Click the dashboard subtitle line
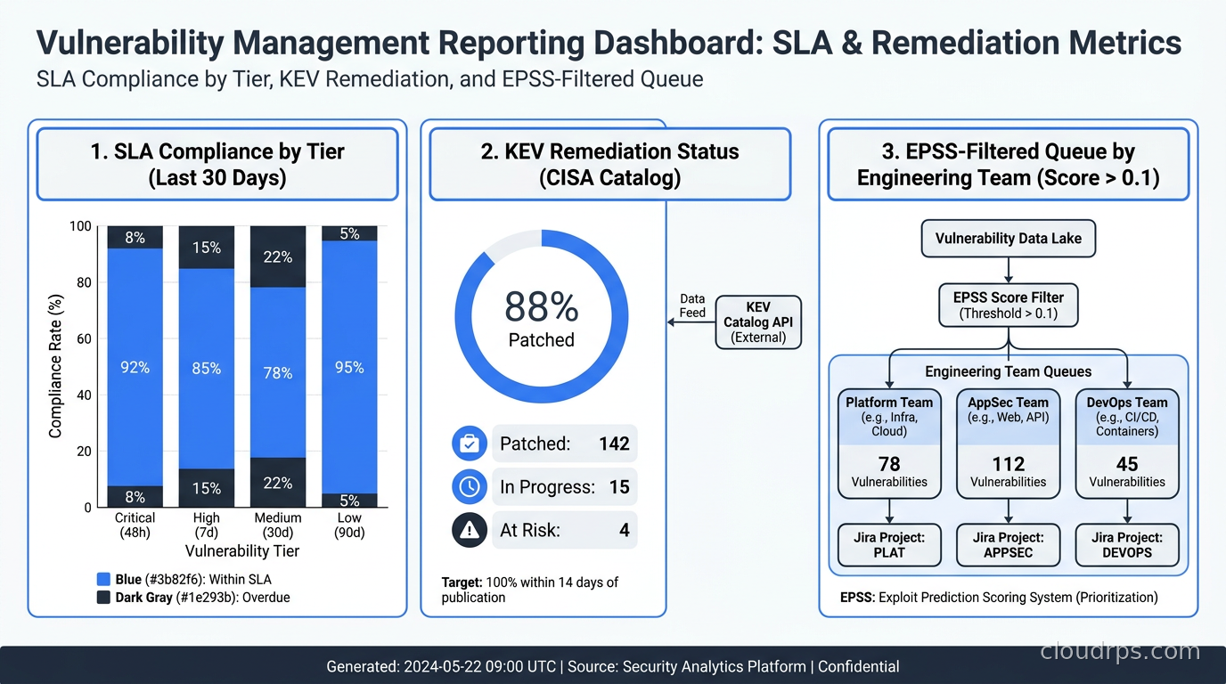This screenshot has height=684, width=1226. (370, 79)
